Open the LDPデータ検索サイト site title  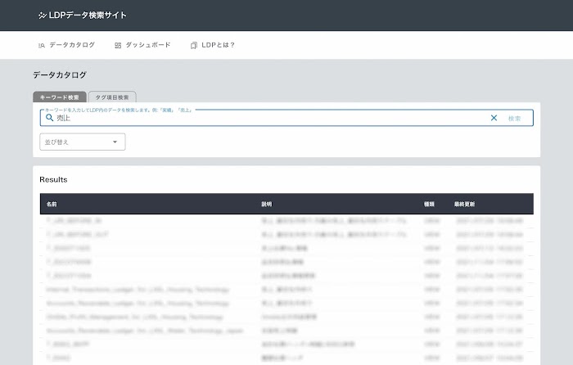88,16
